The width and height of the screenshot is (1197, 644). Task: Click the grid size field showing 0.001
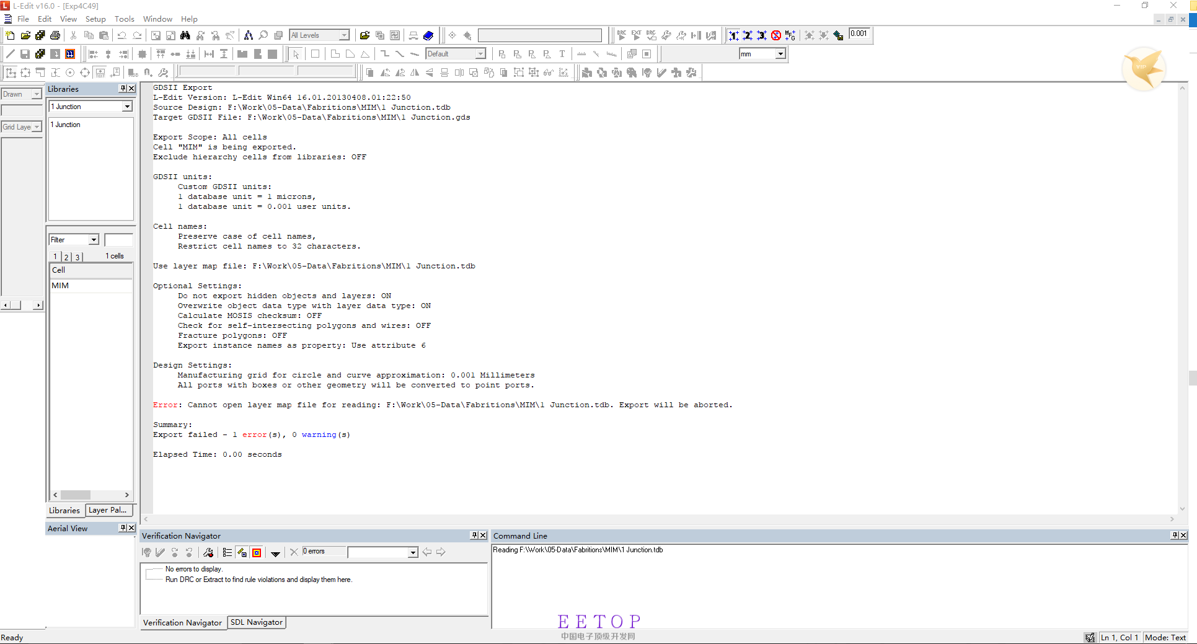(860, 34)
